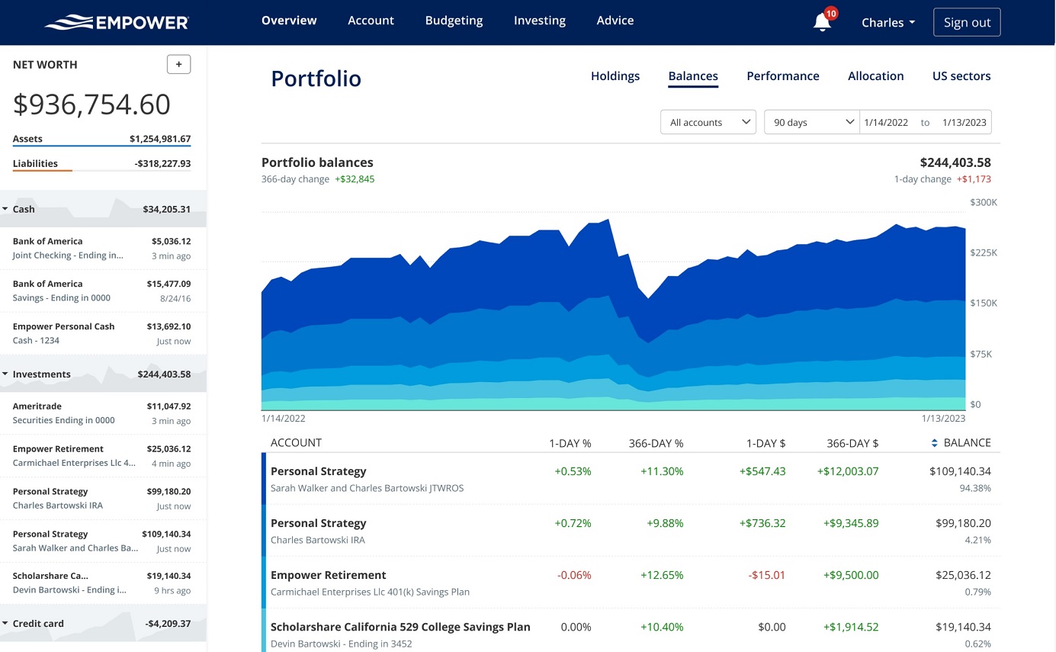Sort by Balance column arrows
This screenshot has width=1056, height=652.
pyautogui.click(x=935, y=443)
